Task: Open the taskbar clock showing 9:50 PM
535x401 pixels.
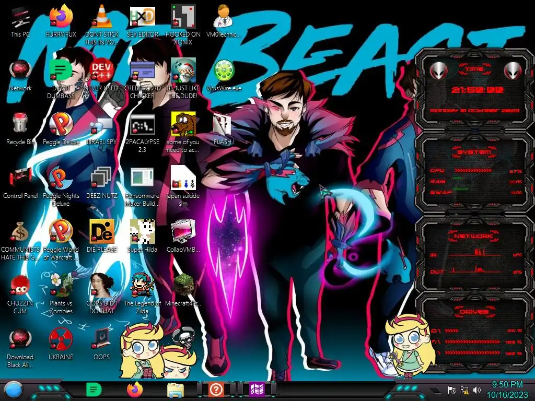Action: [507, 390]
